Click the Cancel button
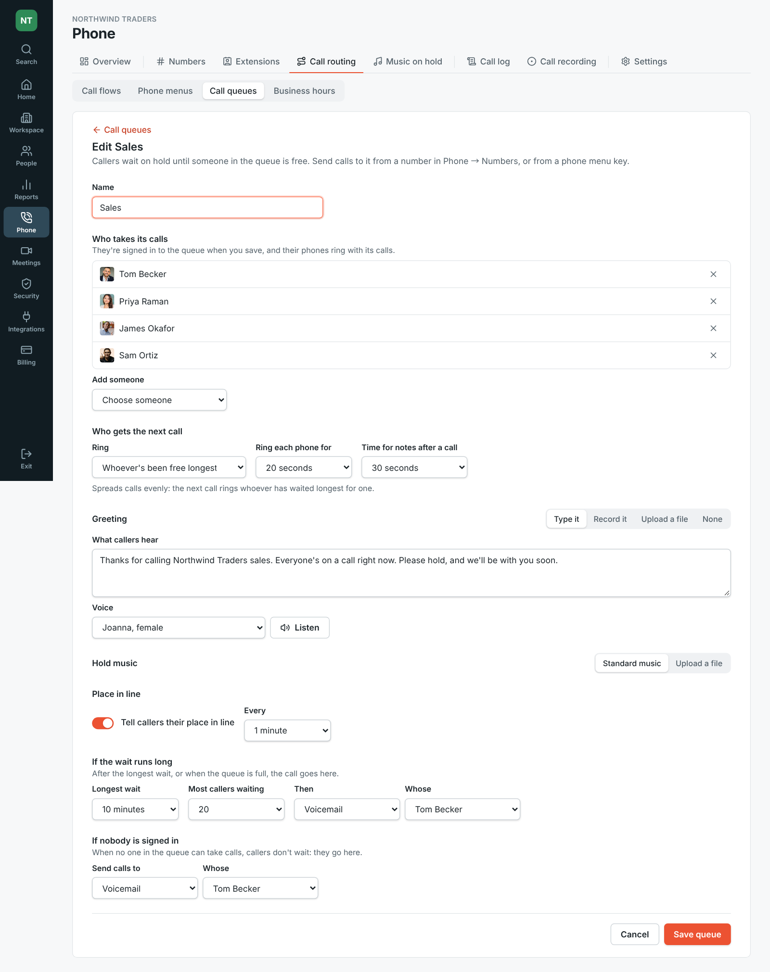This screenshot has width=770, height=972. point(635,934)
